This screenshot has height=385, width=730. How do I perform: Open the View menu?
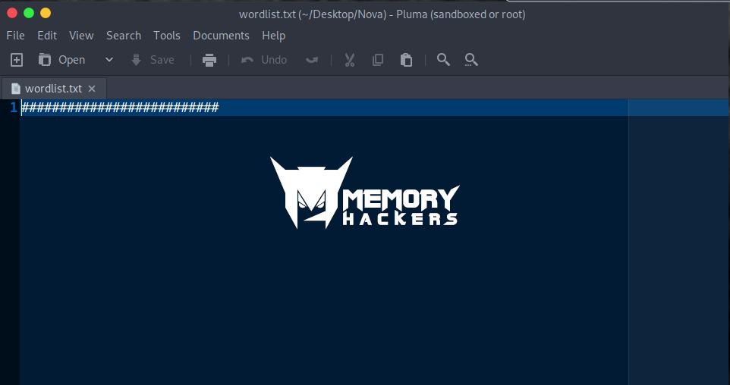81,36
